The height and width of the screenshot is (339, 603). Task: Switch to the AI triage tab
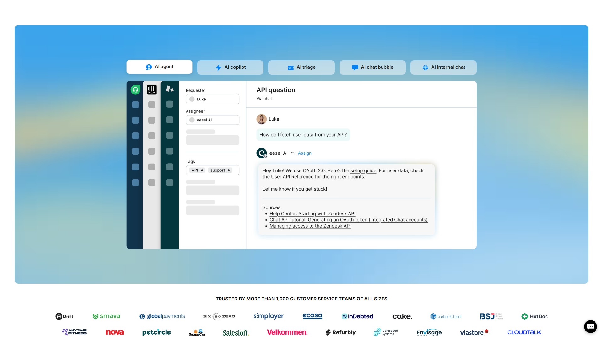(301, 67)
